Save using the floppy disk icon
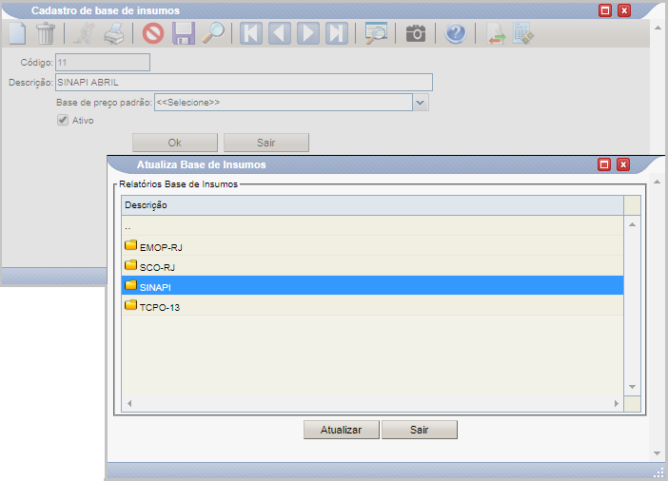 pos(184,33)
